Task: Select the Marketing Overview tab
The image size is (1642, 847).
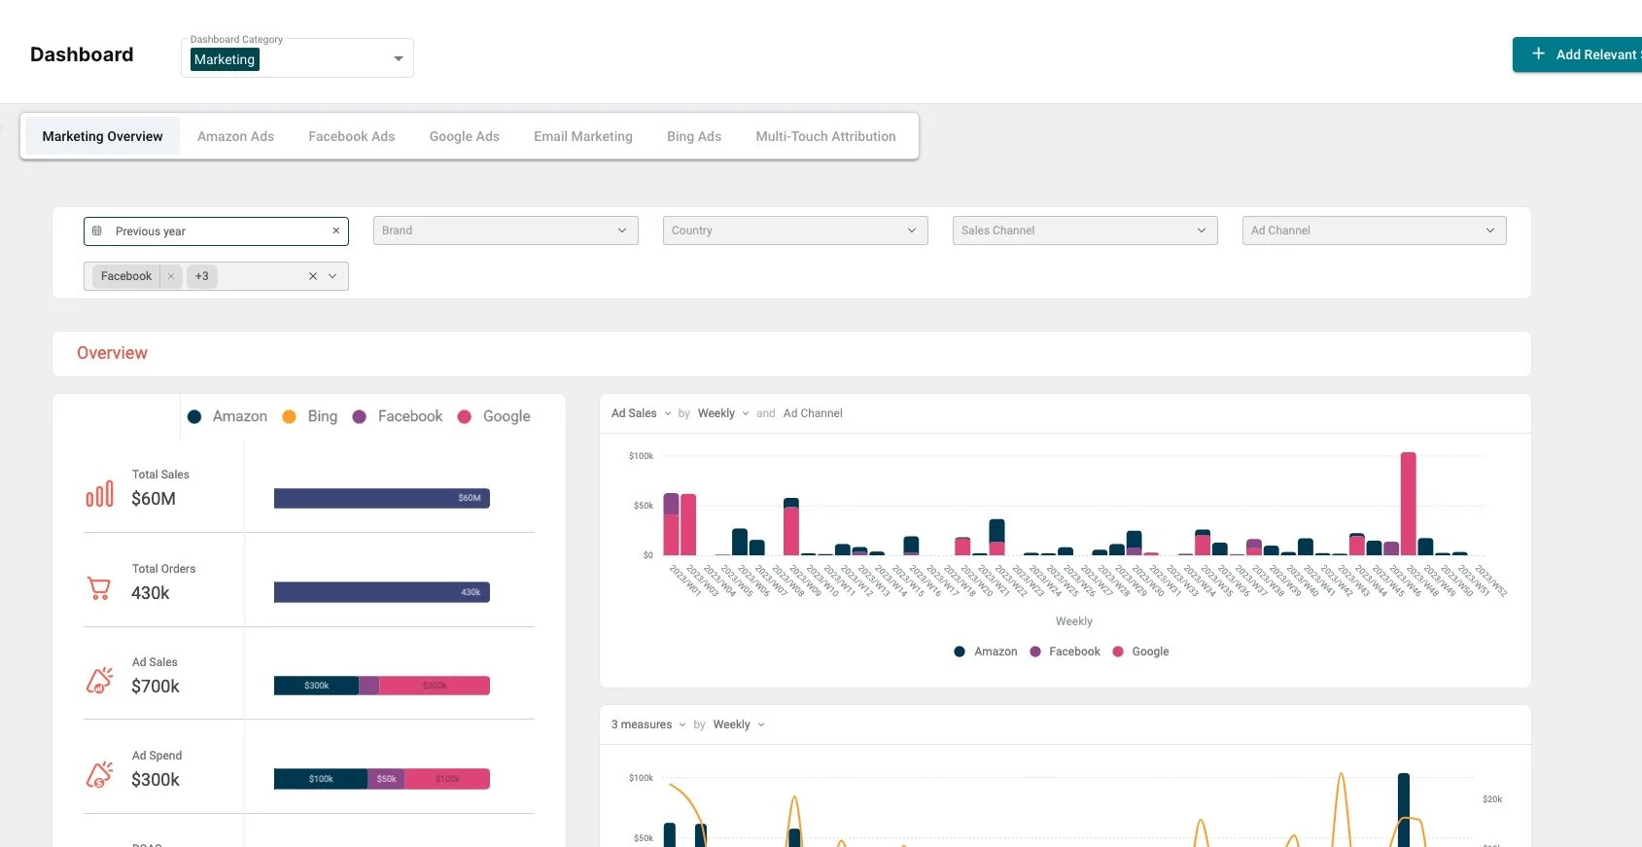Action: coord(102,136)
